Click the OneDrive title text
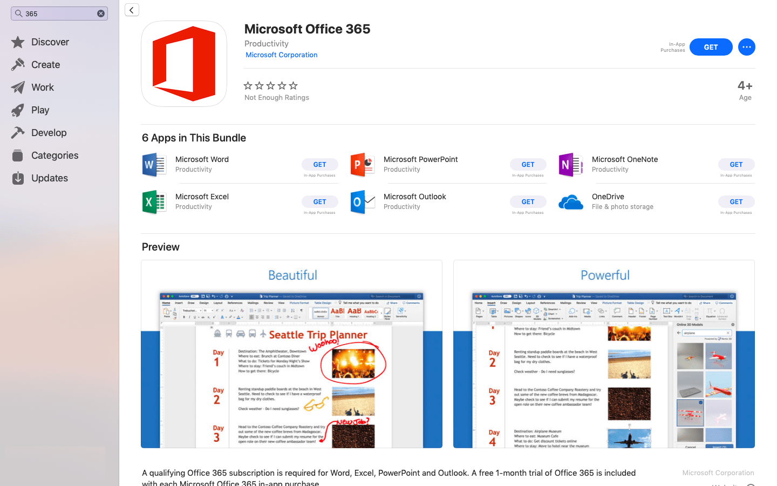The height and width of the screenshot is (486, 777). click(x=608, y=197)
